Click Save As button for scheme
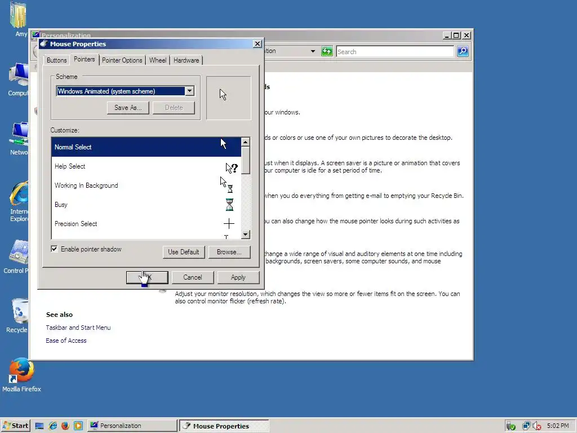The width and height of the screenshot is (577, 433). coord(128,108)
